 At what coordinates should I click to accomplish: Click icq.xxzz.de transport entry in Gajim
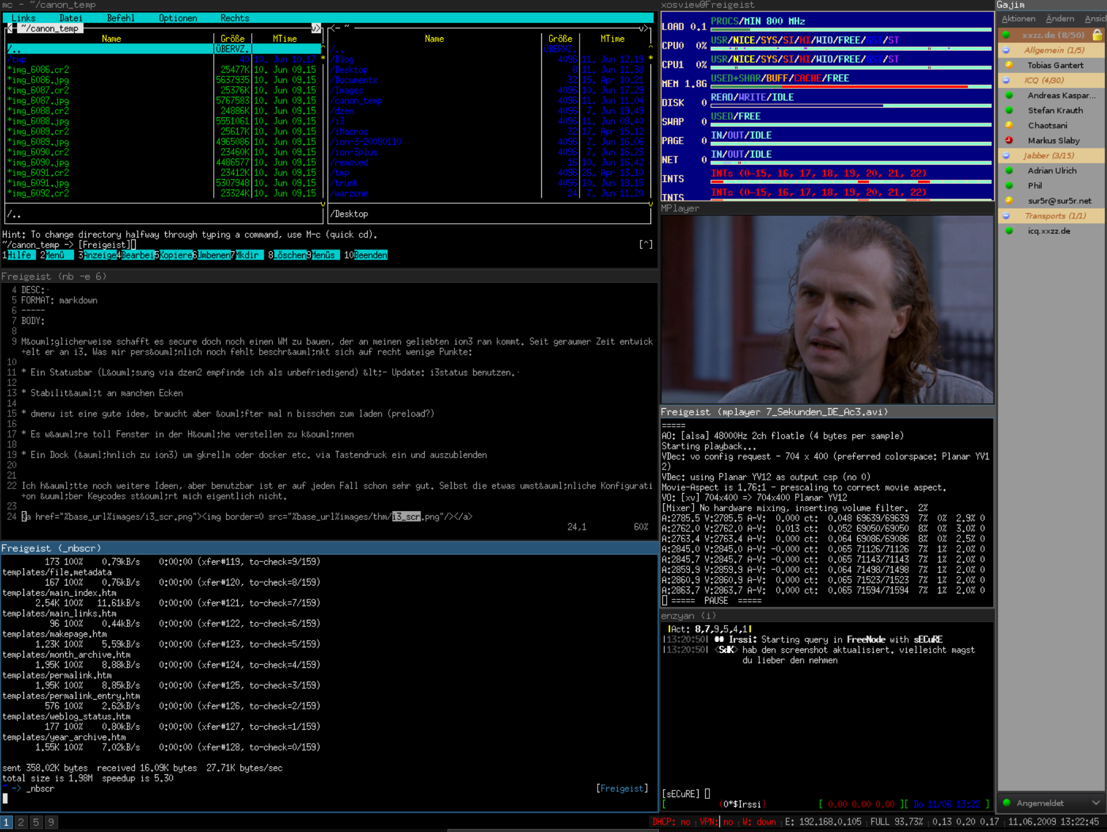point(1049,230)
